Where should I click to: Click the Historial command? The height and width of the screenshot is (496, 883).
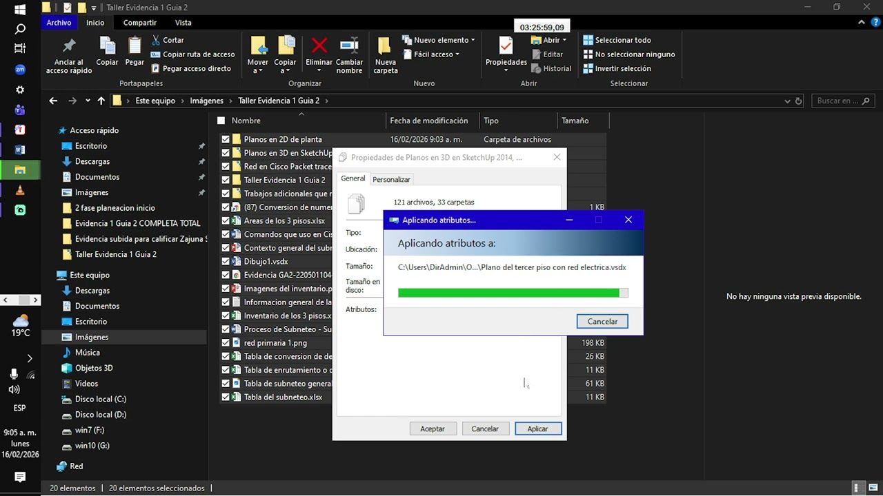(x=551, y=68)
